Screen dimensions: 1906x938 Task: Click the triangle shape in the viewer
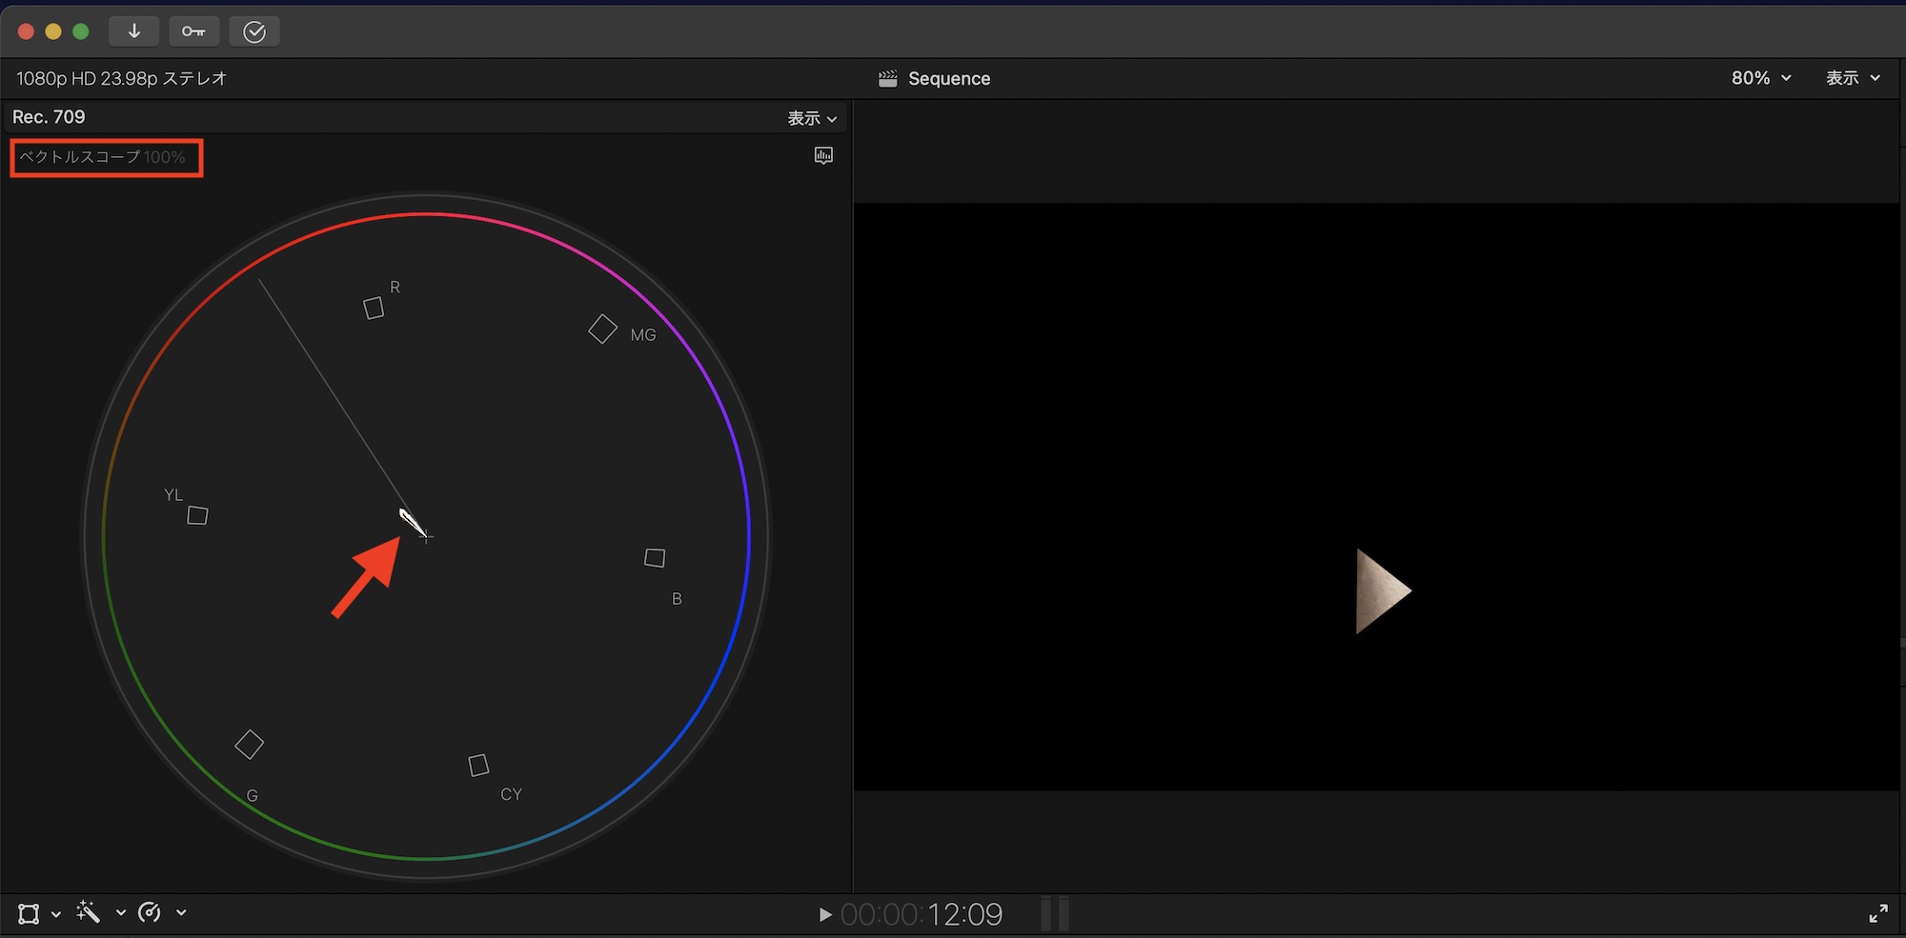click(1379, 591)
